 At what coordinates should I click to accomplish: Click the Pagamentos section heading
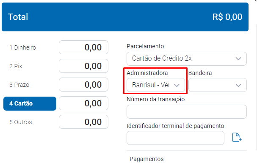coord(146,159)
